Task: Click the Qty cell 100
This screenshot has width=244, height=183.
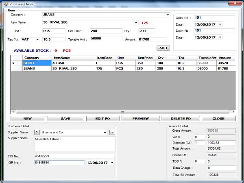Action: coord(166,63)
